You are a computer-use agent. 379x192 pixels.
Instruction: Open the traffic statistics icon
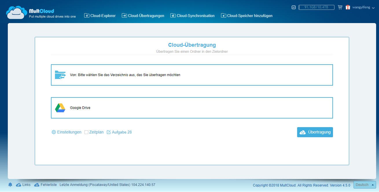coord(294,7)
